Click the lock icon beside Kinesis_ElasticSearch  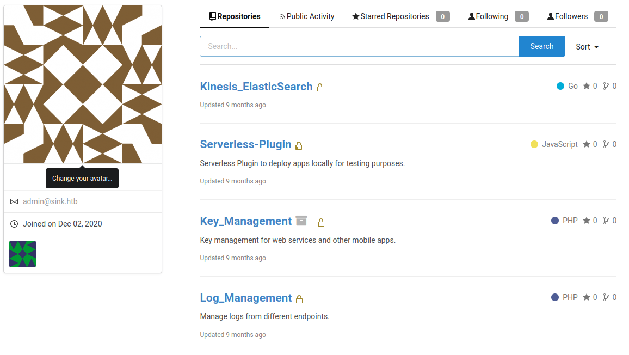coord(320,88)
